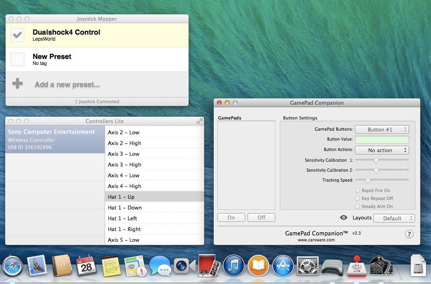This screenshot has height=284, width=431.
Task: Select Hat 1 - Up row
Action: (x=154, y=197)
